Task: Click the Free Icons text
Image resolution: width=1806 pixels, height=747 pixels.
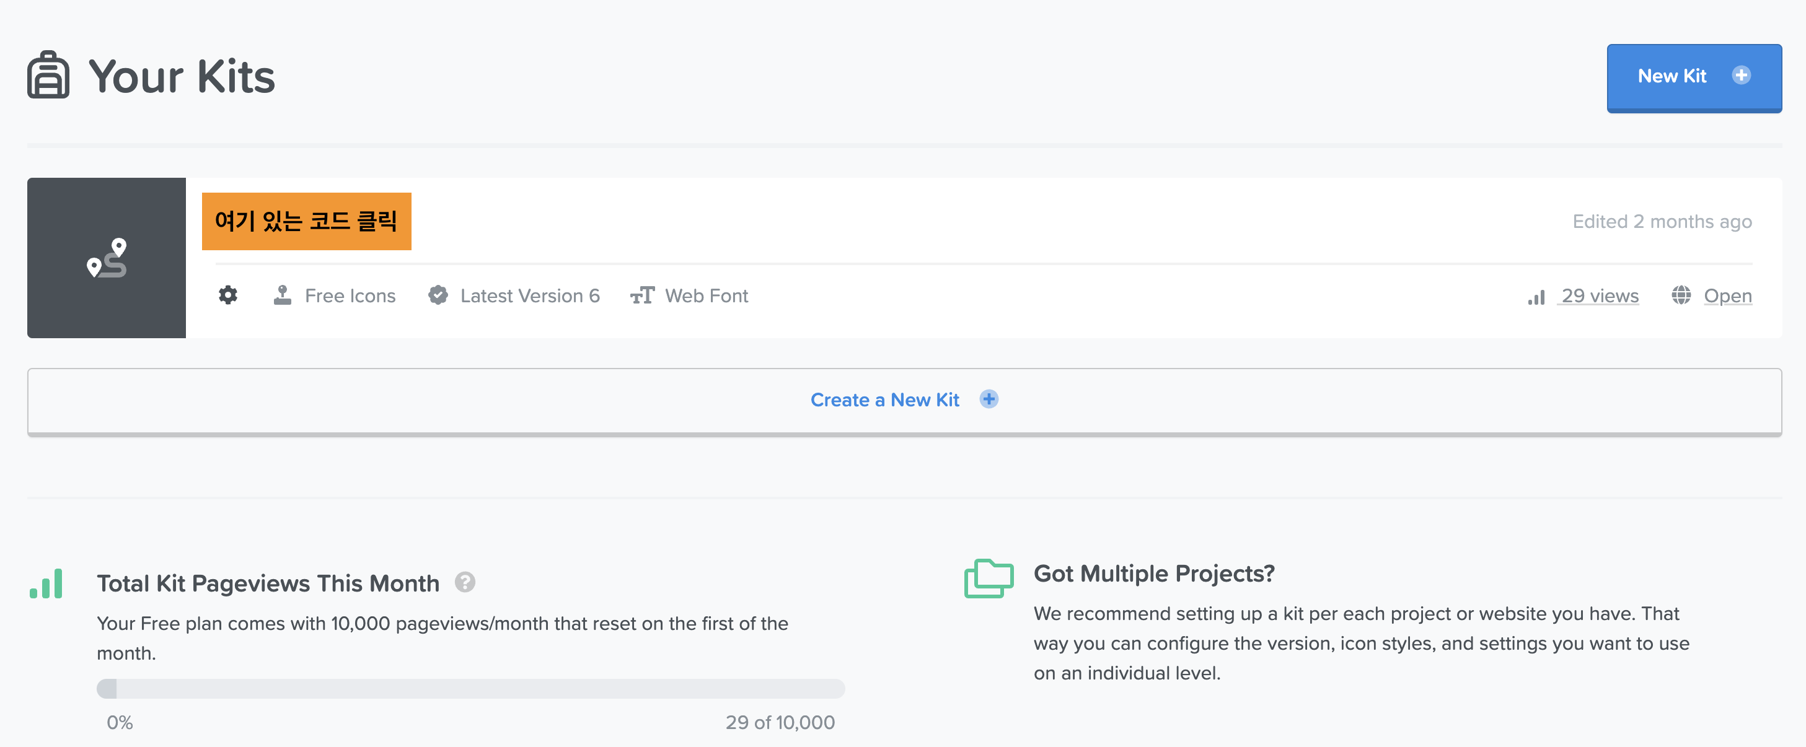Action: pyautogui.click(x=350, y=295)
